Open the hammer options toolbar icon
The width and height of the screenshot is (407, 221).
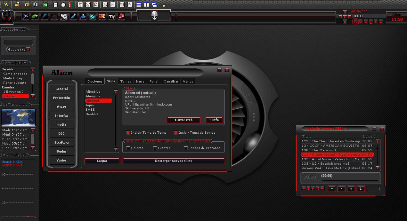[x=17, y=5]
